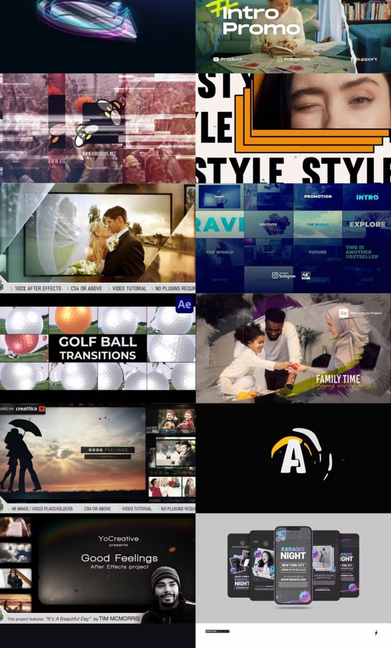Open the blue Explore promo grid thumbnail
Screen dimensions: 391x648
pyautogui.click(x=293, y=238)
